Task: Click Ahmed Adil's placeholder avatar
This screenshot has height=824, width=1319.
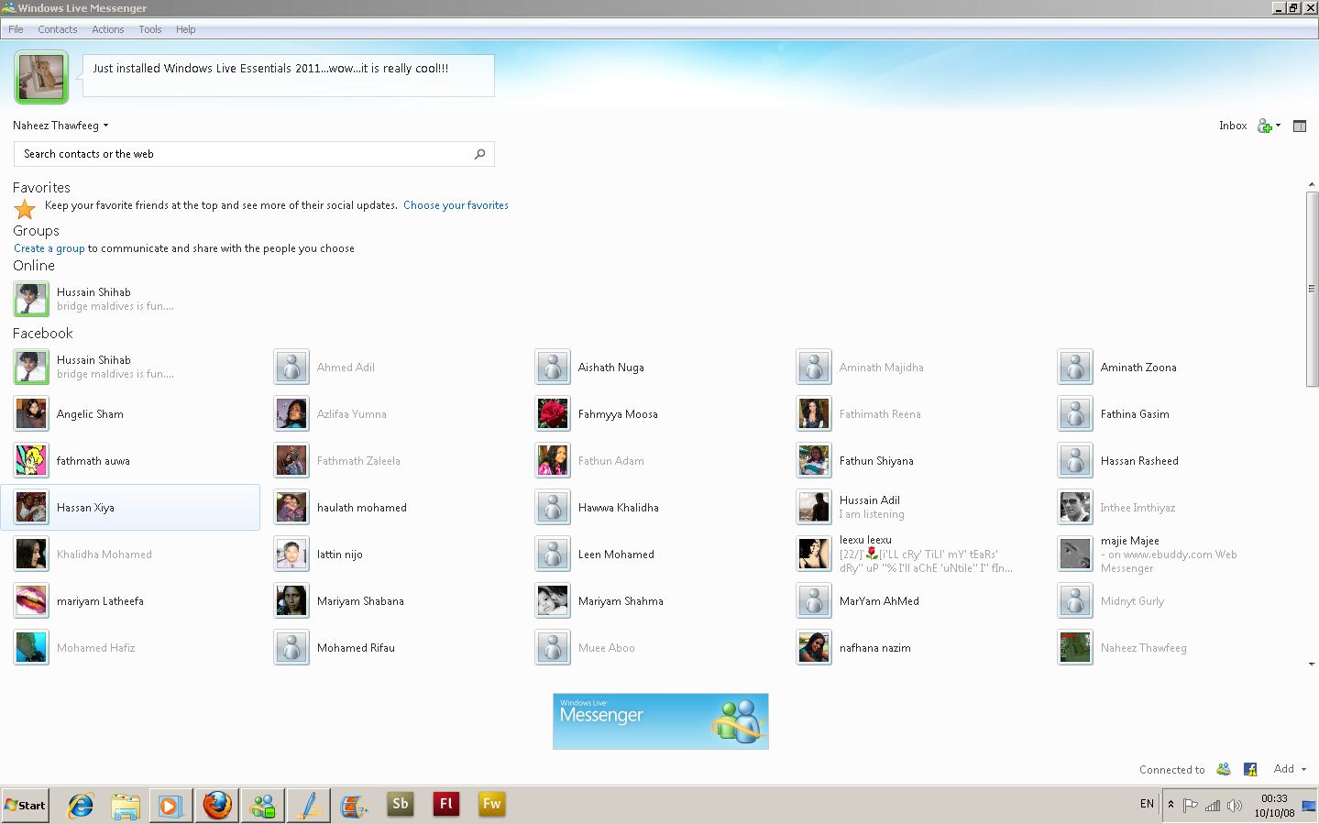Action: click(x=291, y=368)
